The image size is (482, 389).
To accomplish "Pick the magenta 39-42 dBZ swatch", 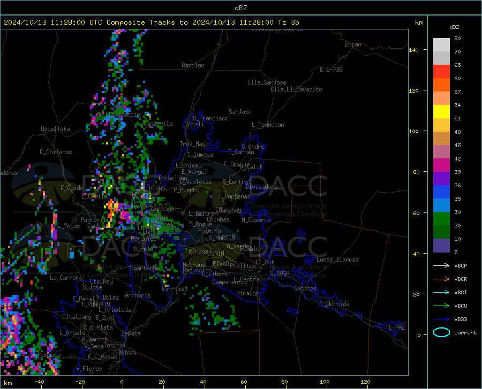I will point(441,165).
